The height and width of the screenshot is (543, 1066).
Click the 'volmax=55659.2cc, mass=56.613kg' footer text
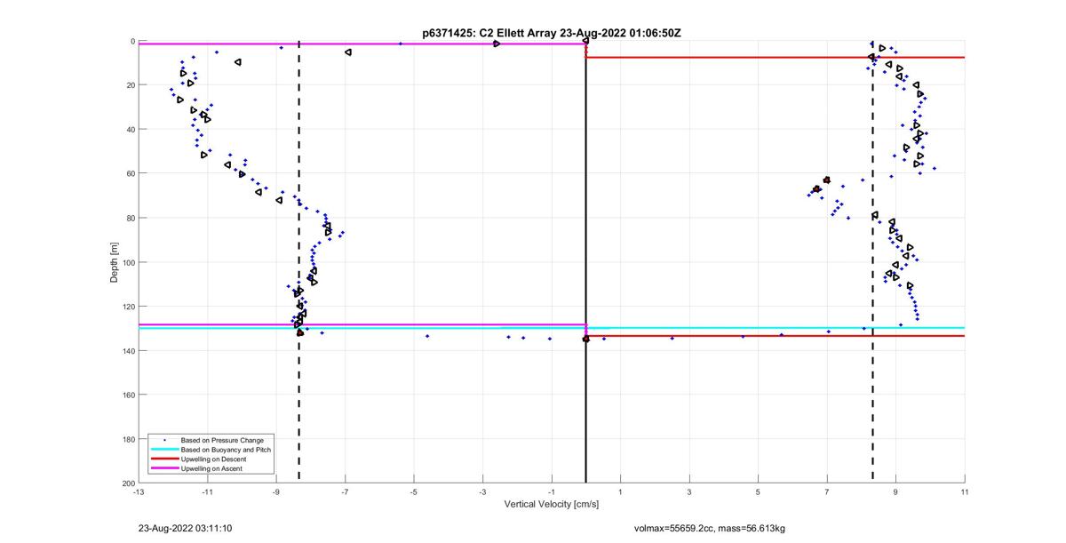(709, 528)
